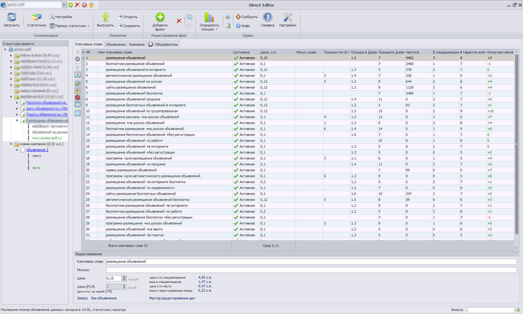
Task: Click the Мастер редактирования цен link
Action: pos(172,298)
